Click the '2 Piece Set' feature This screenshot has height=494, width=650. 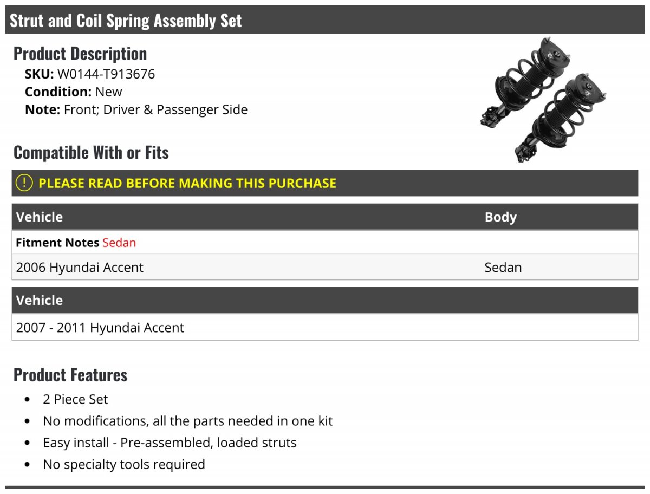75,399
